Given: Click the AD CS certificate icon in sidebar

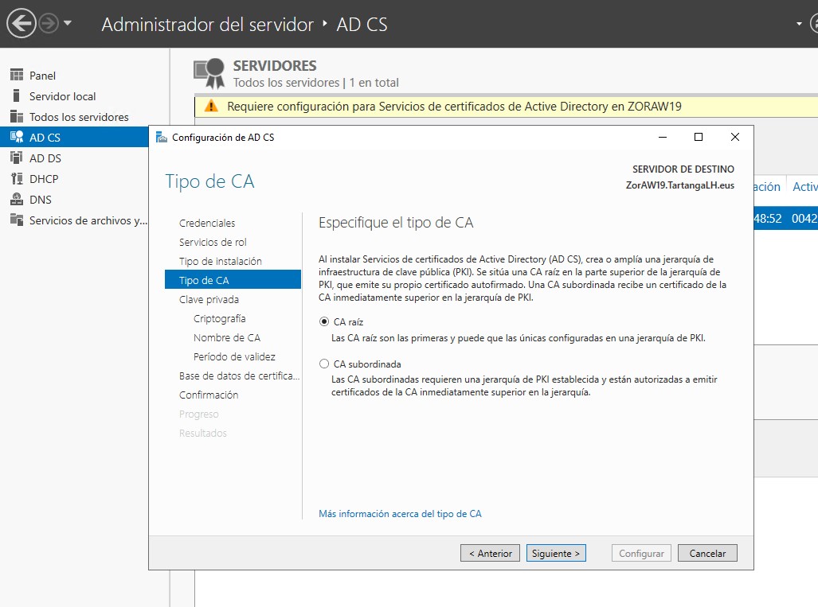Looking at the screenshot, I should coord(17,137).
